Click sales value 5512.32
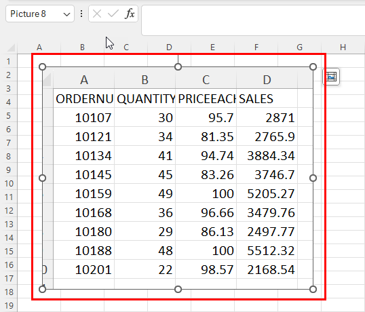Image resolution: width=365 pixels, height=312 pixels. click(x=271, y=250)
